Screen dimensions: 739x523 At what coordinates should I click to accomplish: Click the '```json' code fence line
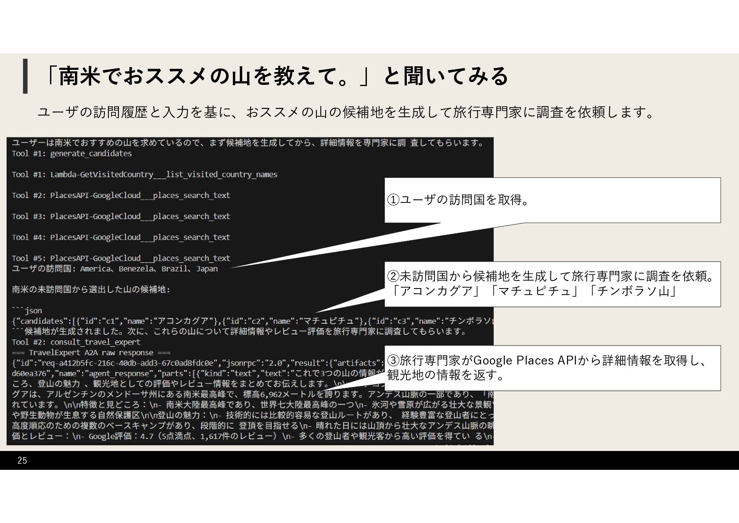point(27,311)
